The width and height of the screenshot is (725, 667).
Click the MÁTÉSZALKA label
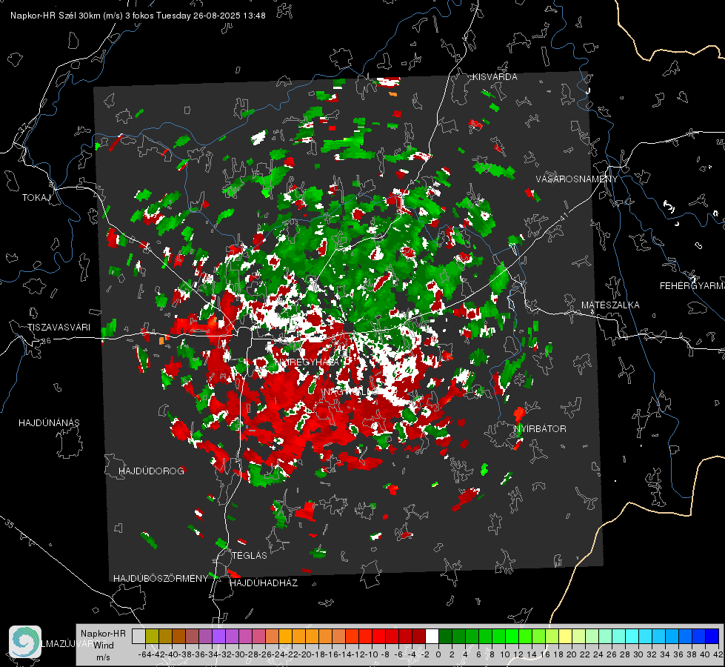pos(610,305)
